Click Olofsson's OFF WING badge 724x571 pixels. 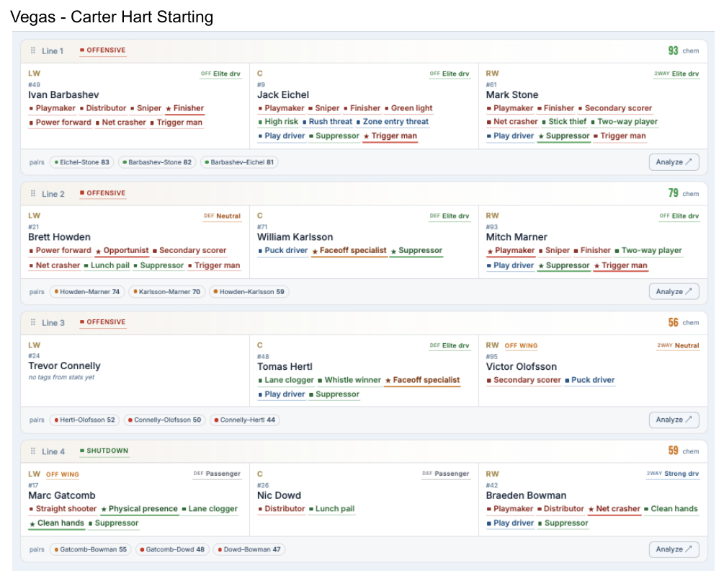click(x=521, y=345)
